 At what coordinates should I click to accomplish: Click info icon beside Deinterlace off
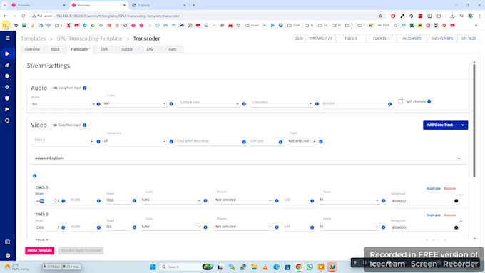[x=171, y=142]
